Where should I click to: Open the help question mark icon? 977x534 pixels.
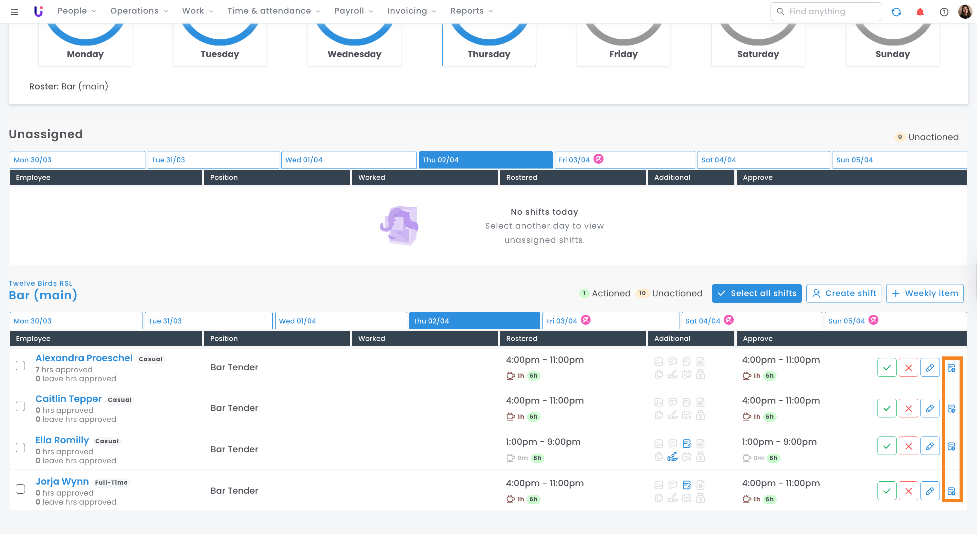pyautogui.click(x=944, y=12)
